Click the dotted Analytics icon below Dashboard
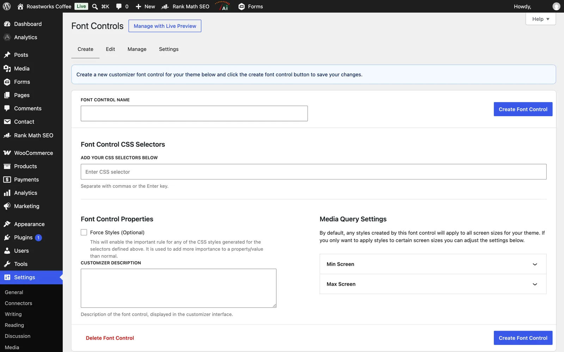The width and height of the screenshot is (564, 352). pos(7,37)
